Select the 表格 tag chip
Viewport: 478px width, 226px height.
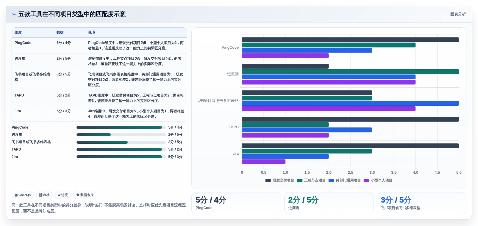[x=44, y=195]
